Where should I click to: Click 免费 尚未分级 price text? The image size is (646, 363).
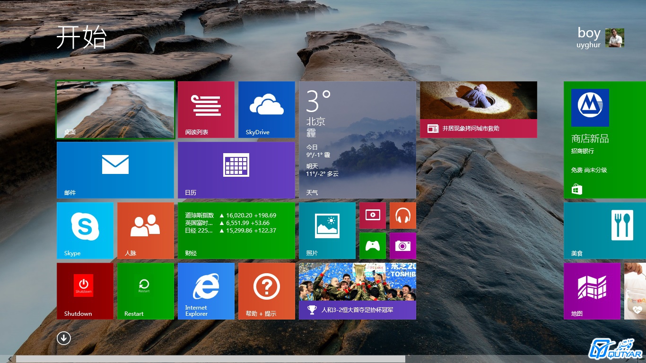[x=589, y=170]
